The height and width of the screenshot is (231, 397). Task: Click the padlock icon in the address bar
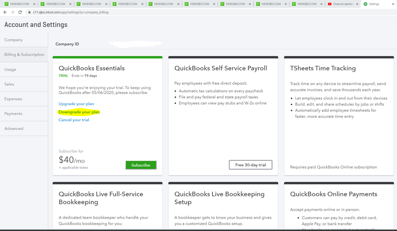click(x=29, y=12)
